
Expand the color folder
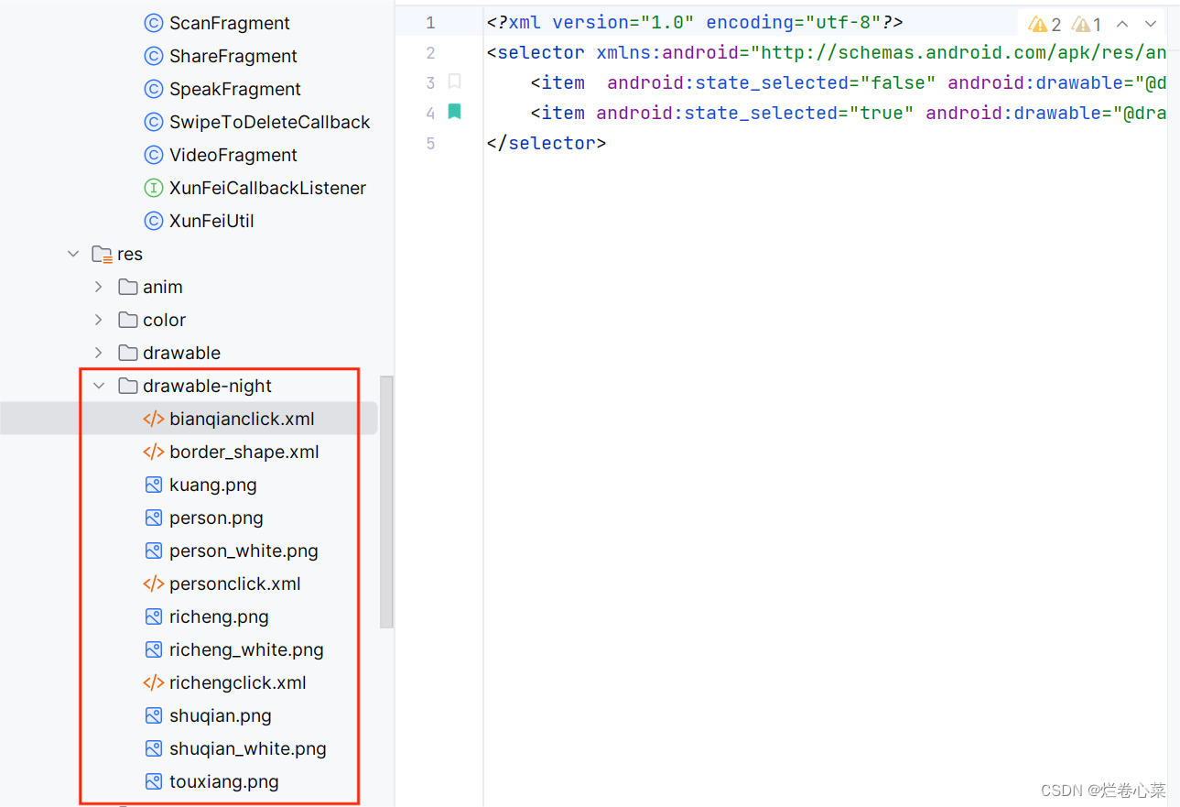click(98, 320)
